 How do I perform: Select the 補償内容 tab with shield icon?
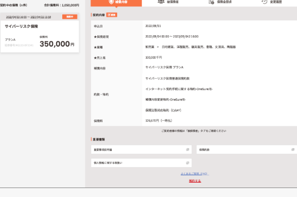point(116,2)
